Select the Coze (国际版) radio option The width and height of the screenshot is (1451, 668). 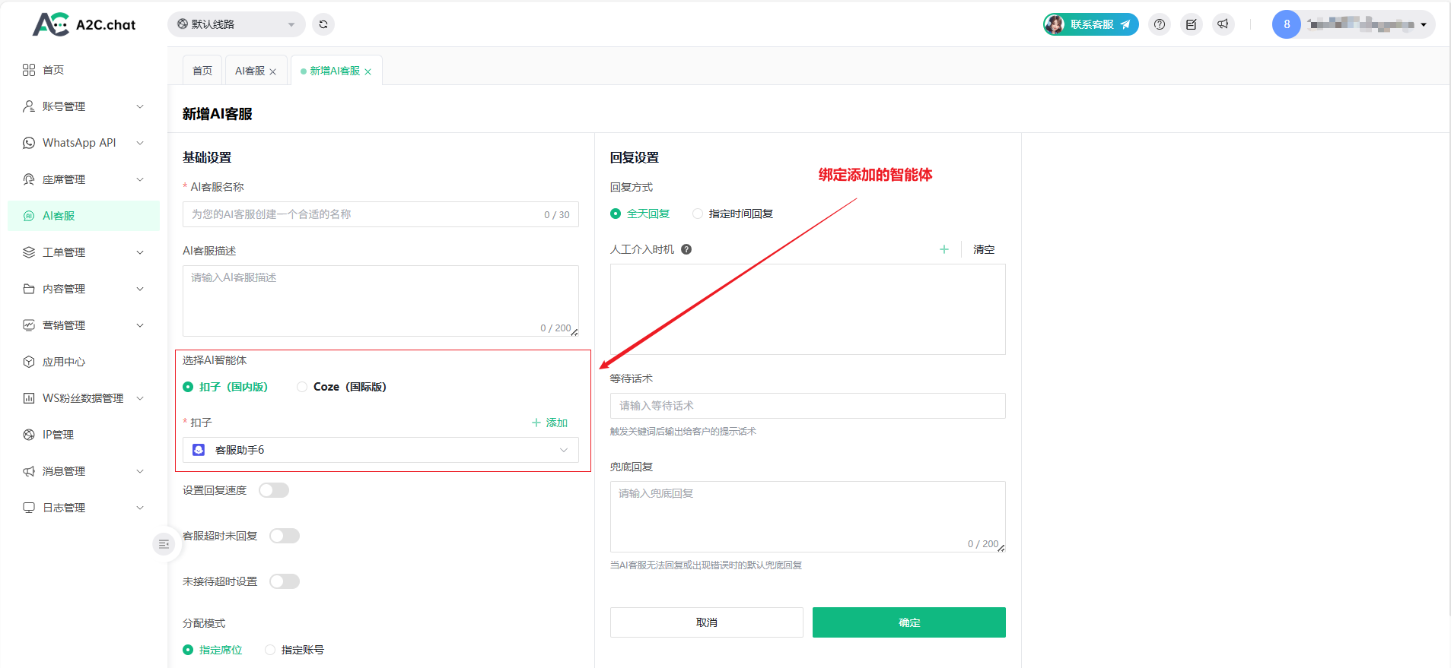pos(303,387)
